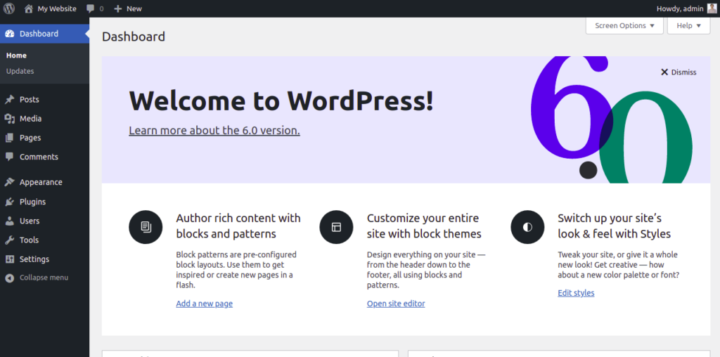720x357 pixels.
Task: Dismiss the welcome panel
Action: [x=679, y=72]
